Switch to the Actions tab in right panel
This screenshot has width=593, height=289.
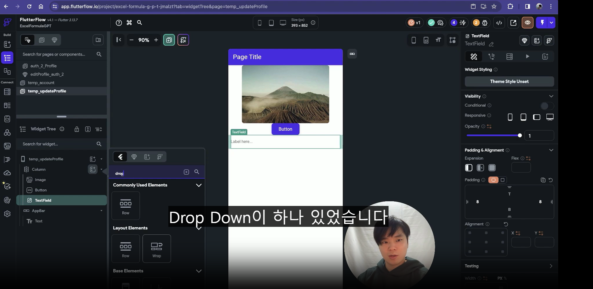point(492,57)
